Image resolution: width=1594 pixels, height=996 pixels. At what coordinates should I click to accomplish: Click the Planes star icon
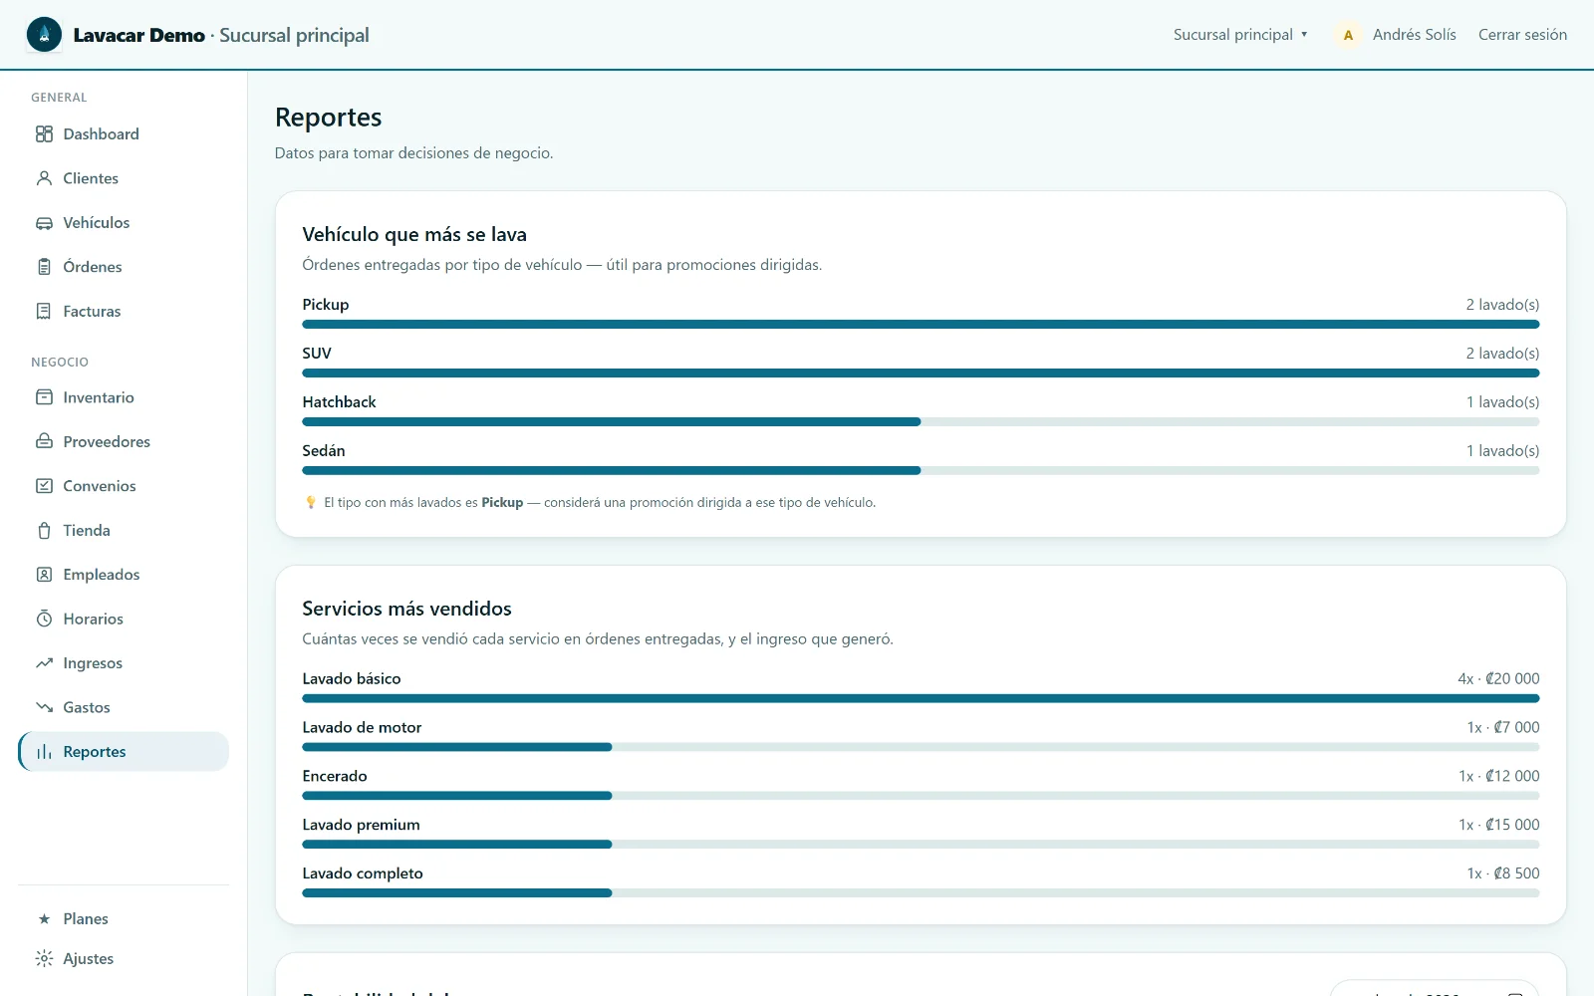(44, 919)
